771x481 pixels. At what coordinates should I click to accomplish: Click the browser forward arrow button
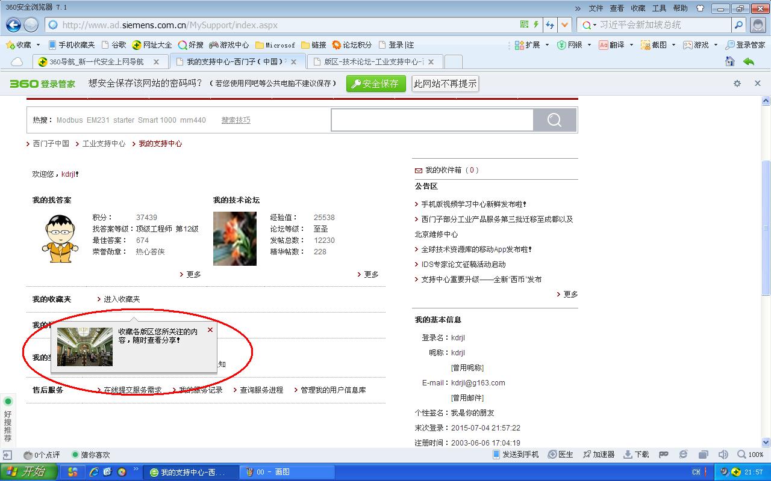click(31, 25)
